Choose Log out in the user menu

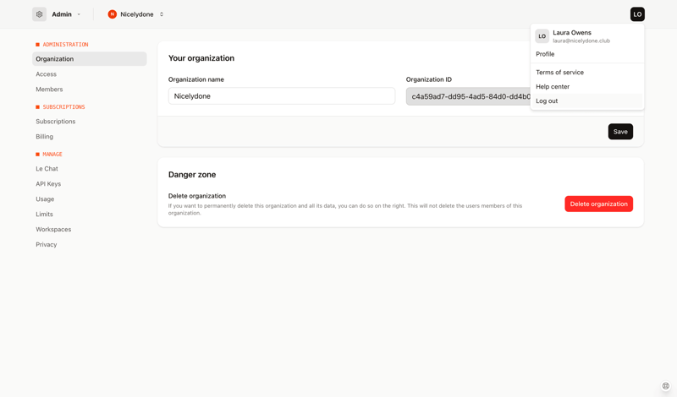(547, 101)
